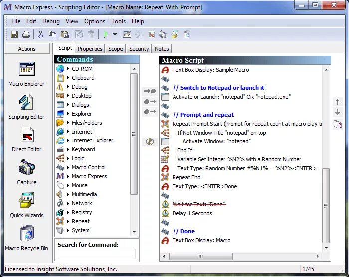
Task: Open the File menu
Action: click(16, 21)
